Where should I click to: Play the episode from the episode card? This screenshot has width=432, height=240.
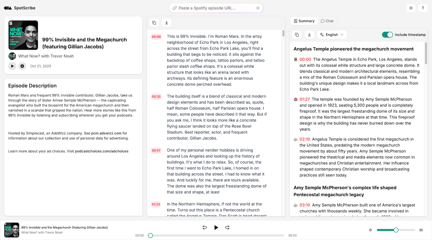tap(12, 66)
